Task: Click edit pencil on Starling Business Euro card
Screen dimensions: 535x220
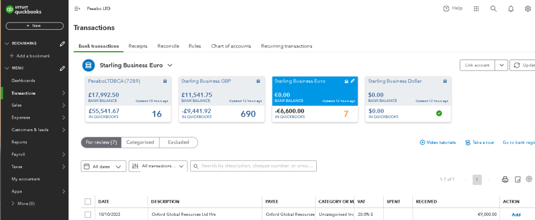Action: click(x=353, y=81)
